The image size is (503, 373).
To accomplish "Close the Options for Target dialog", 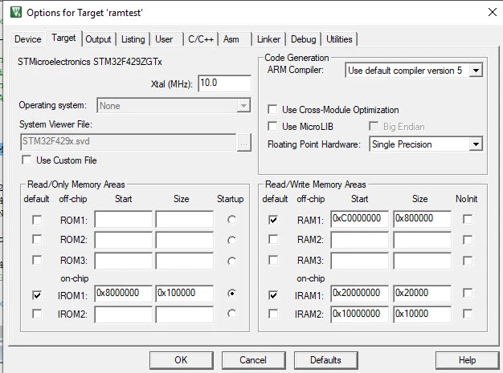I will (492, 12).
